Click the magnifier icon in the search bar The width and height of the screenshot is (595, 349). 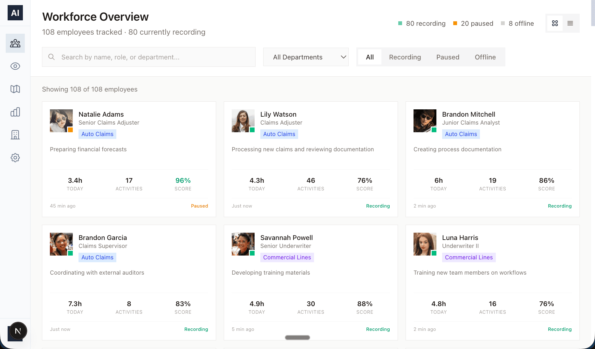(x=51, y=57)
